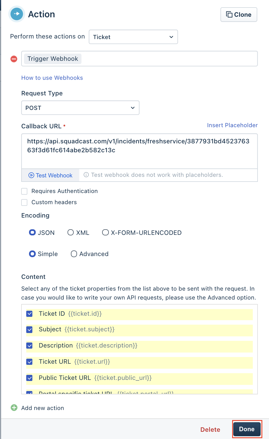Click the green plus to add new action

click(14, 408)
